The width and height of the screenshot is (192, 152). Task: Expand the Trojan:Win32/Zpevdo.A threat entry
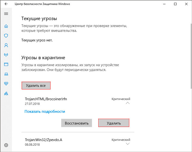point(128,144)
